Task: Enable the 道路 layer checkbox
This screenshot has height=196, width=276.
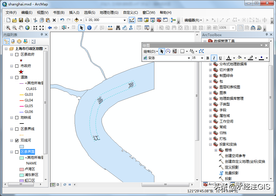Action: [17, 77]
